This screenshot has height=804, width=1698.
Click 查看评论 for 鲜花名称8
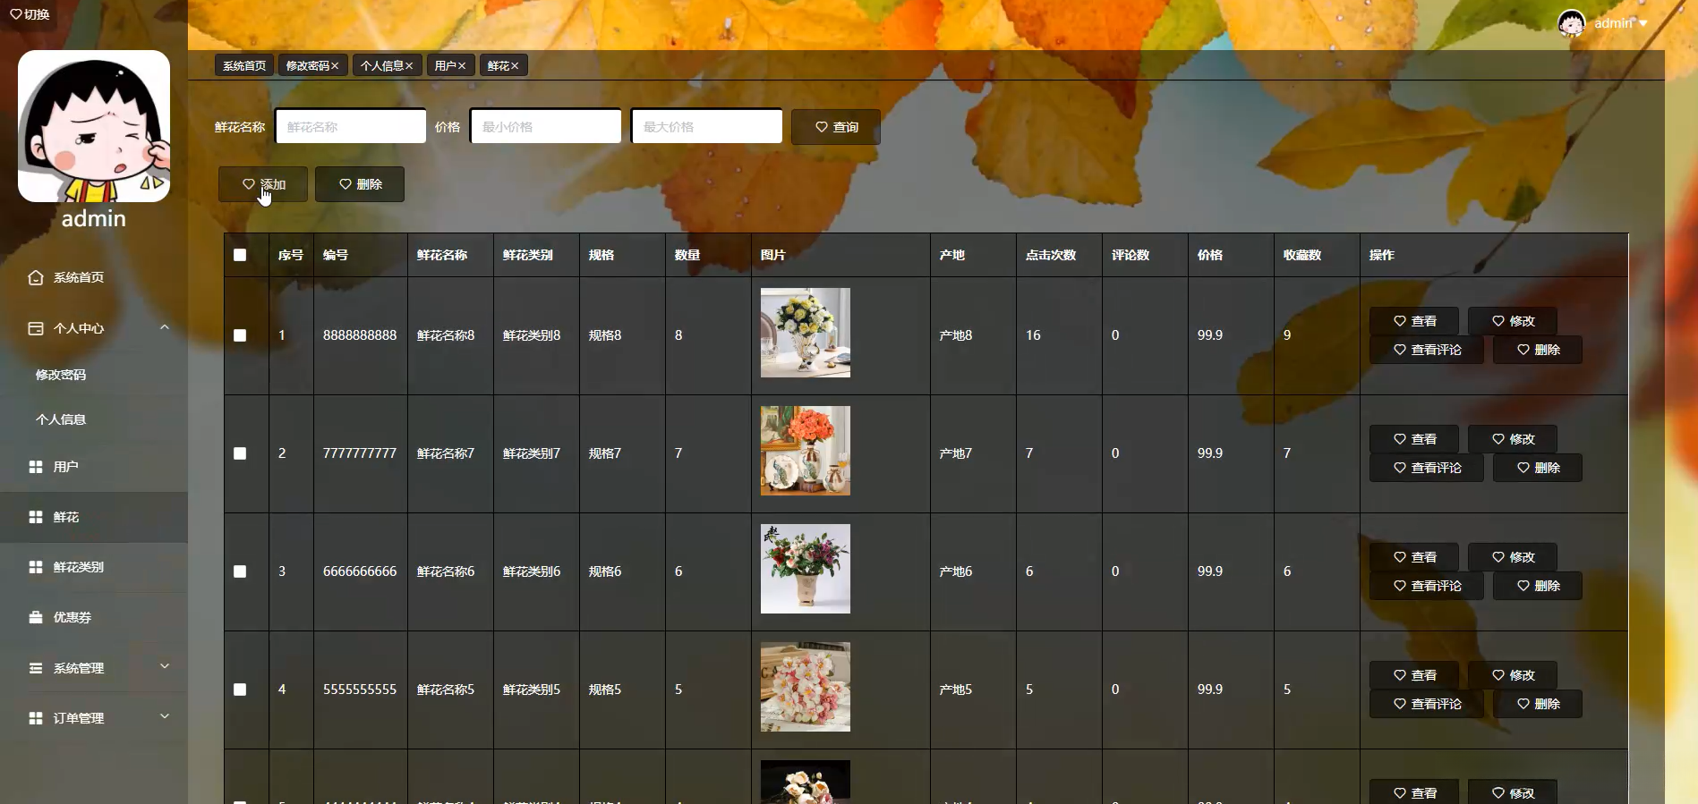[x=1427, y=350]
